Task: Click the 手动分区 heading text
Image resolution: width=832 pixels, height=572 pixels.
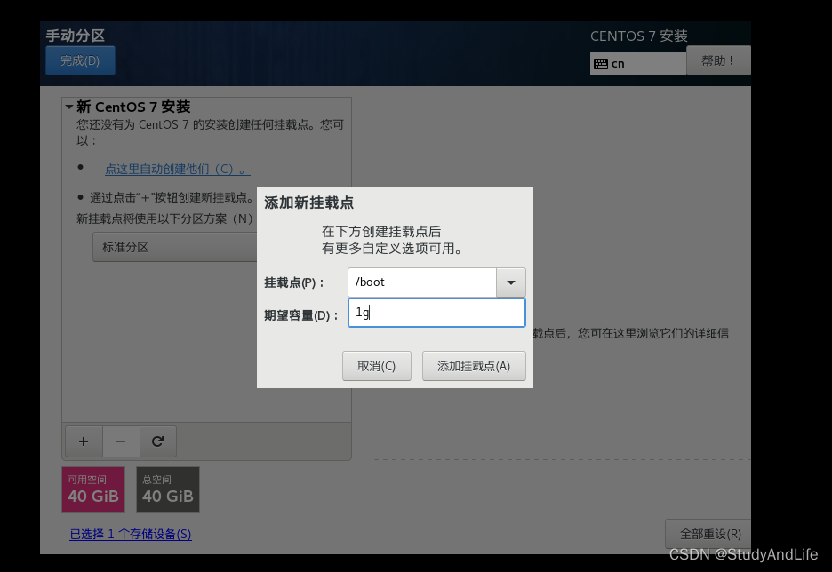Action: 76,36
